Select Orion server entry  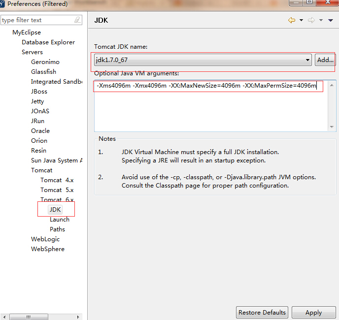39,141
